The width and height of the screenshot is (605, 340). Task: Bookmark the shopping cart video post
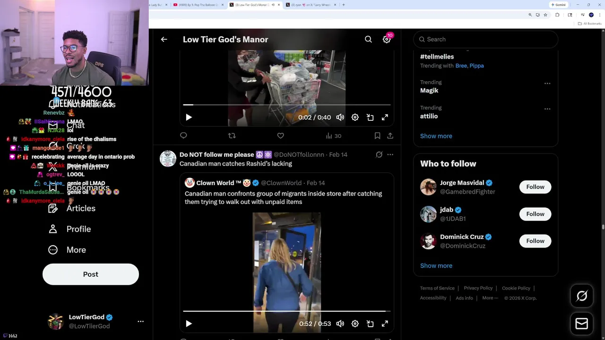(x=377, y=136)
